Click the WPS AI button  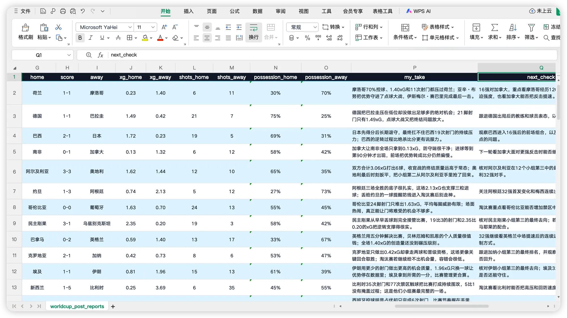click(418, 11)
